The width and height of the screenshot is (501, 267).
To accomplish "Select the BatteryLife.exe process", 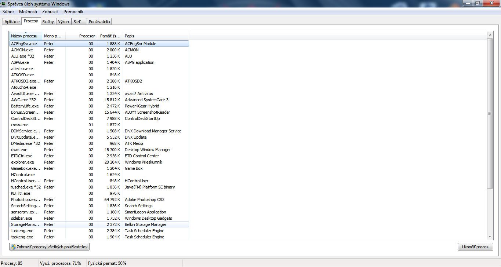I will [99, 106].
